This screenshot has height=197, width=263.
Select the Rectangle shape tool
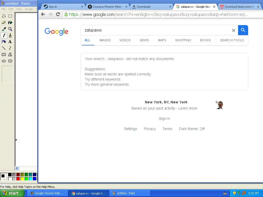click(x=4, y=55)
